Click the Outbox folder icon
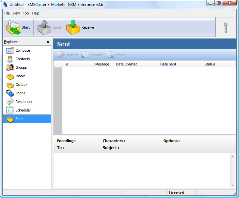Viewport: 239px width, 198px height. pyautogui.click(x=10, y=85)
